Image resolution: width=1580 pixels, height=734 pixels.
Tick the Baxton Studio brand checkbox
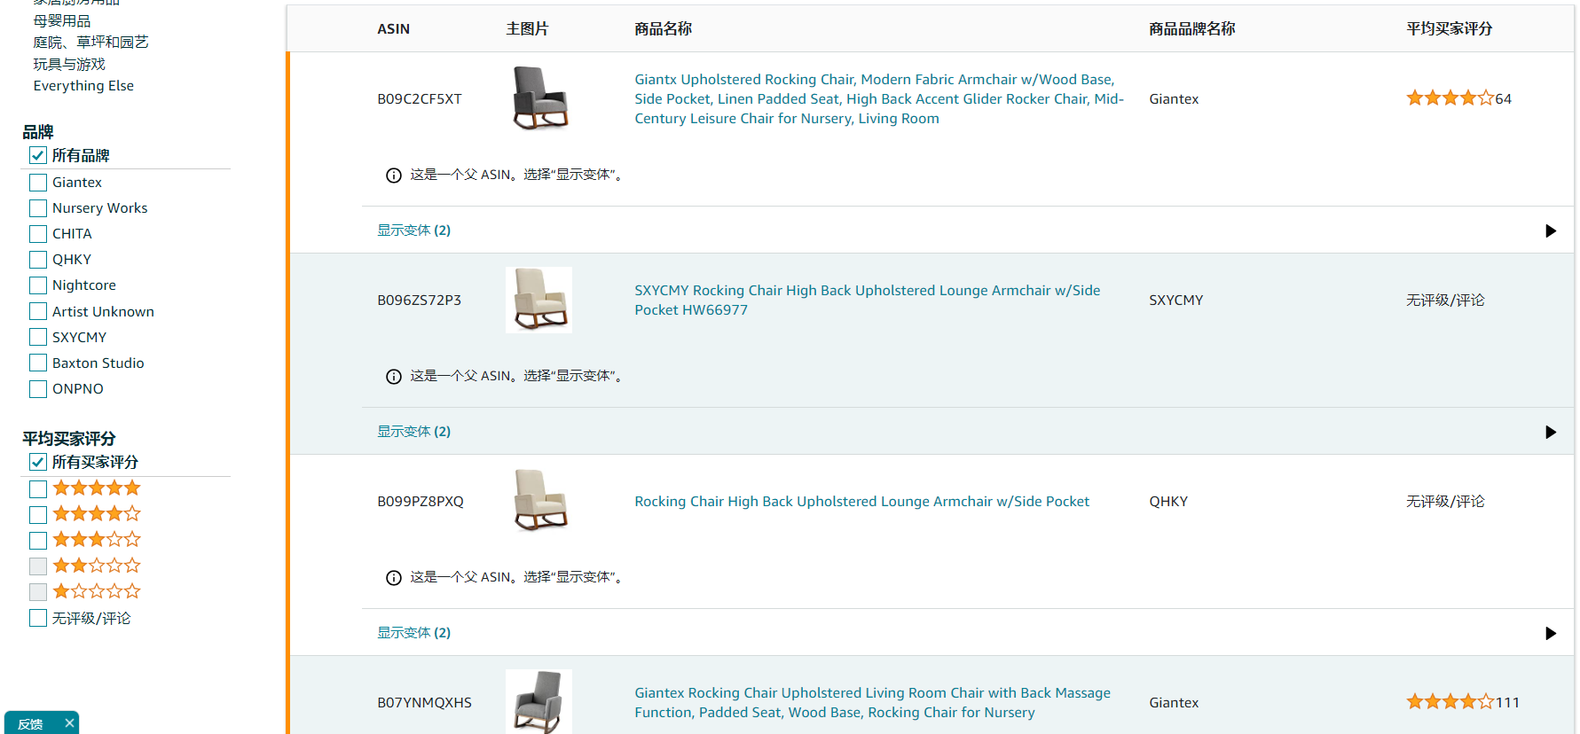38,363
